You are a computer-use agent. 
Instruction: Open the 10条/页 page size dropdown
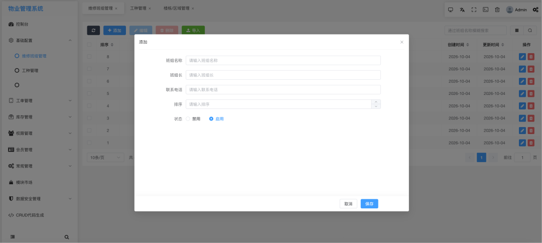pyautogui.click(x=105, y=157)
